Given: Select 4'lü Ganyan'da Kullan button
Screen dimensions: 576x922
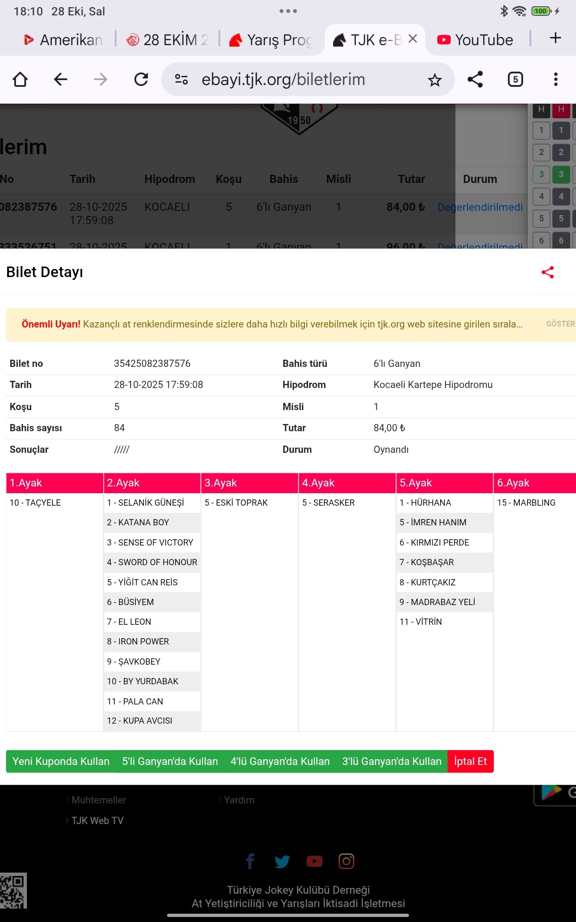Looking at the screenshot, I should click(280, 762).
